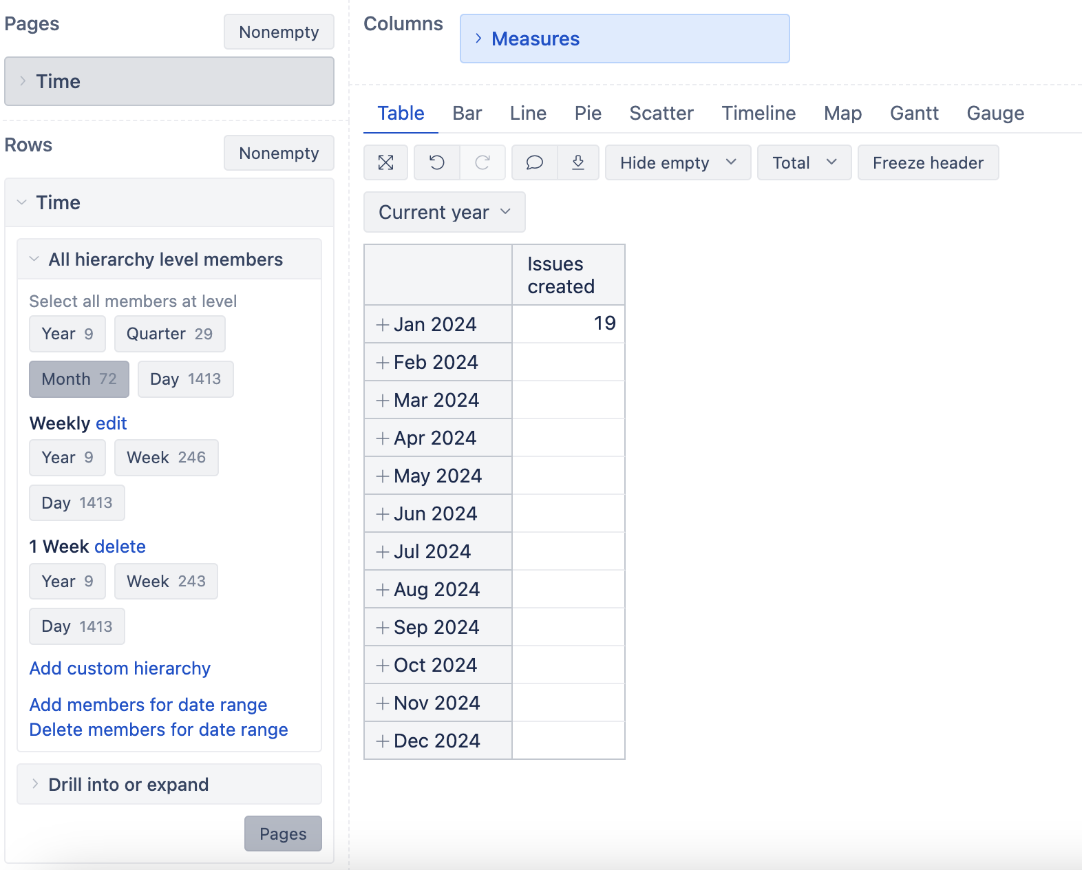Toggle Nonempty button in Pages section
1082x870 pixels.
point(279,32)
